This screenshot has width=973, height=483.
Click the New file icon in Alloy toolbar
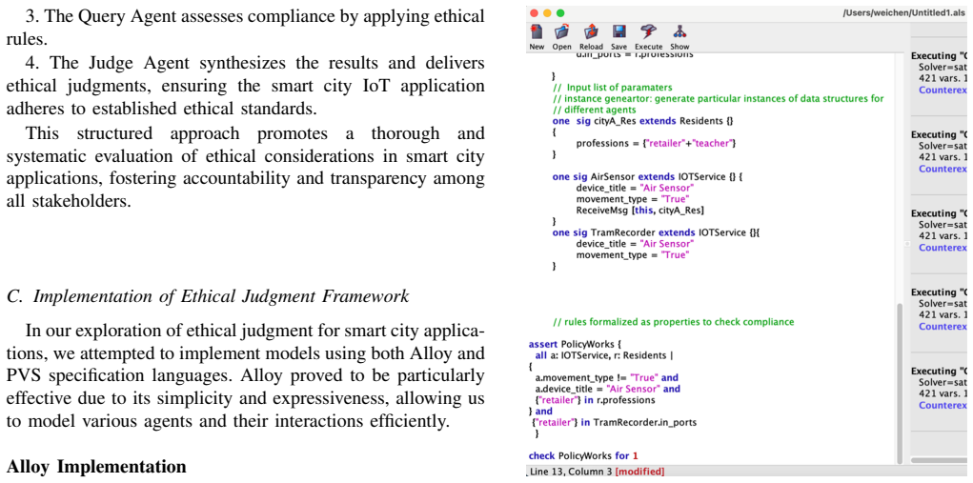pyautogui.click(x=537, y=32)
